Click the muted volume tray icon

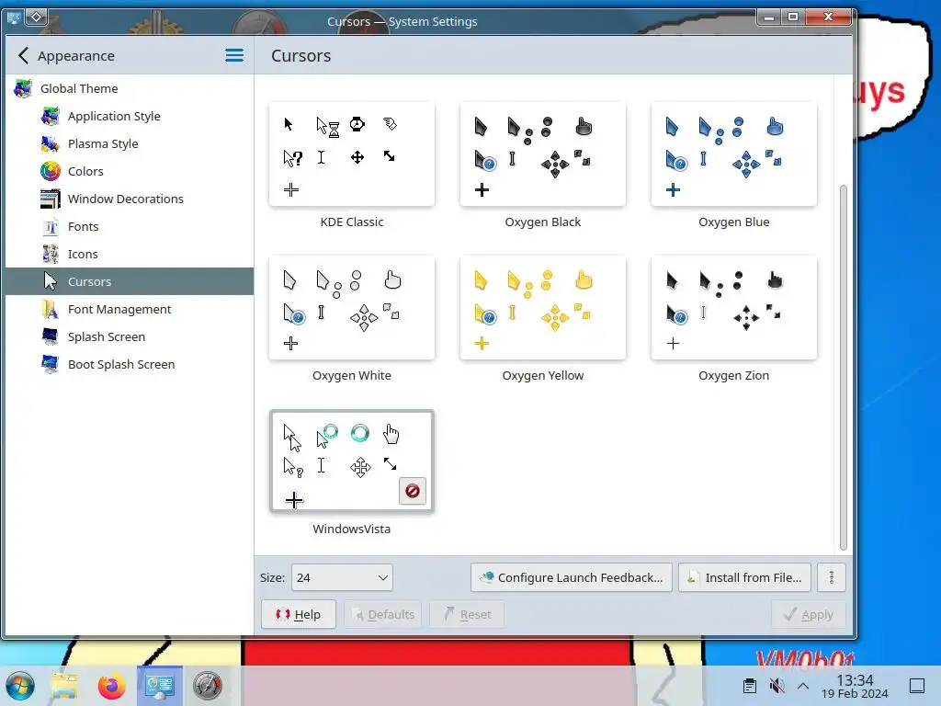coord(777,686)
